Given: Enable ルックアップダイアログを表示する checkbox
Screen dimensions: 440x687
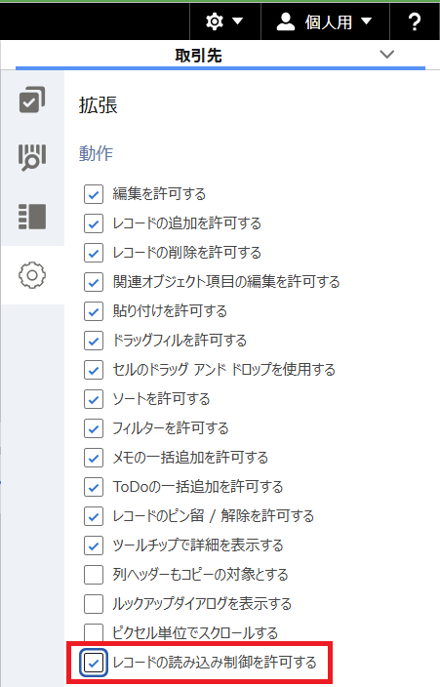Looking at the screenshot, I should (x=94, y=604).
